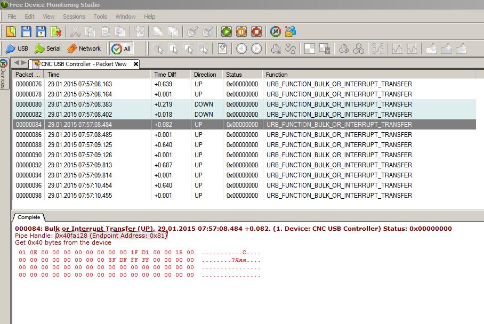Image resolution: width=484 pixels, height=324 pixels.
Task: Click the Get 0x40 bytes from device line
Action: point(63,242)
